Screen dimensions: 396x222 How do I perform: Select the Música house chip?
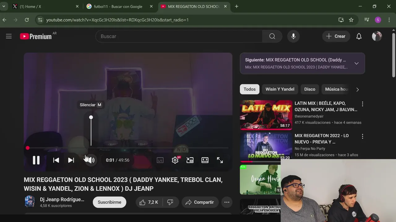pos(336,89)
